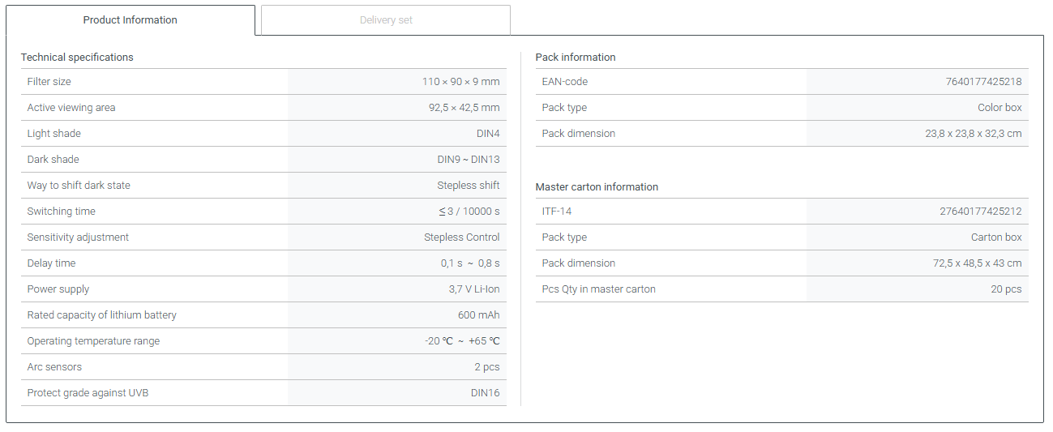Click the Color box pack type value
The height and width of the screenshot is (432, 1053).
tap(999, 108)
